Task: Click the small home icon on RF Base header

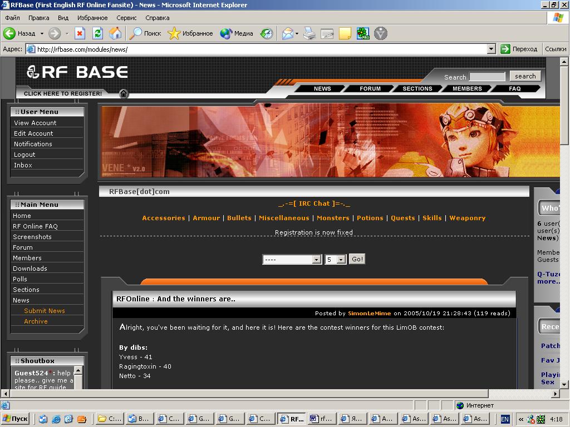Action: coord(124,93)
